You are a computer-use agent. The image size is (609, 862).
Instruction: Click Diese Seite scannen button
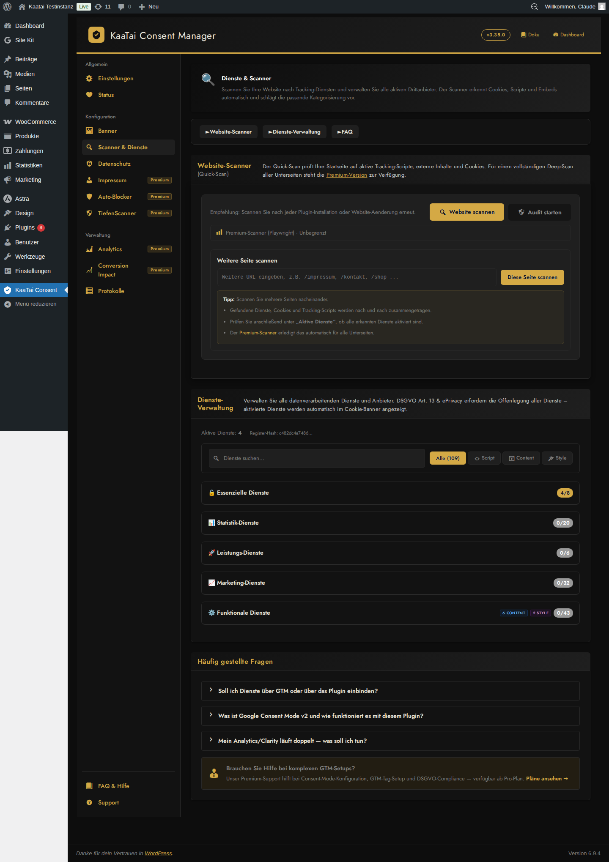[x=532, y=277]
